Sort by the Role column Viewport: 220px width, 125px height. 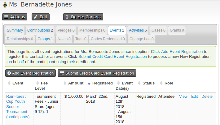coord(169,83)
